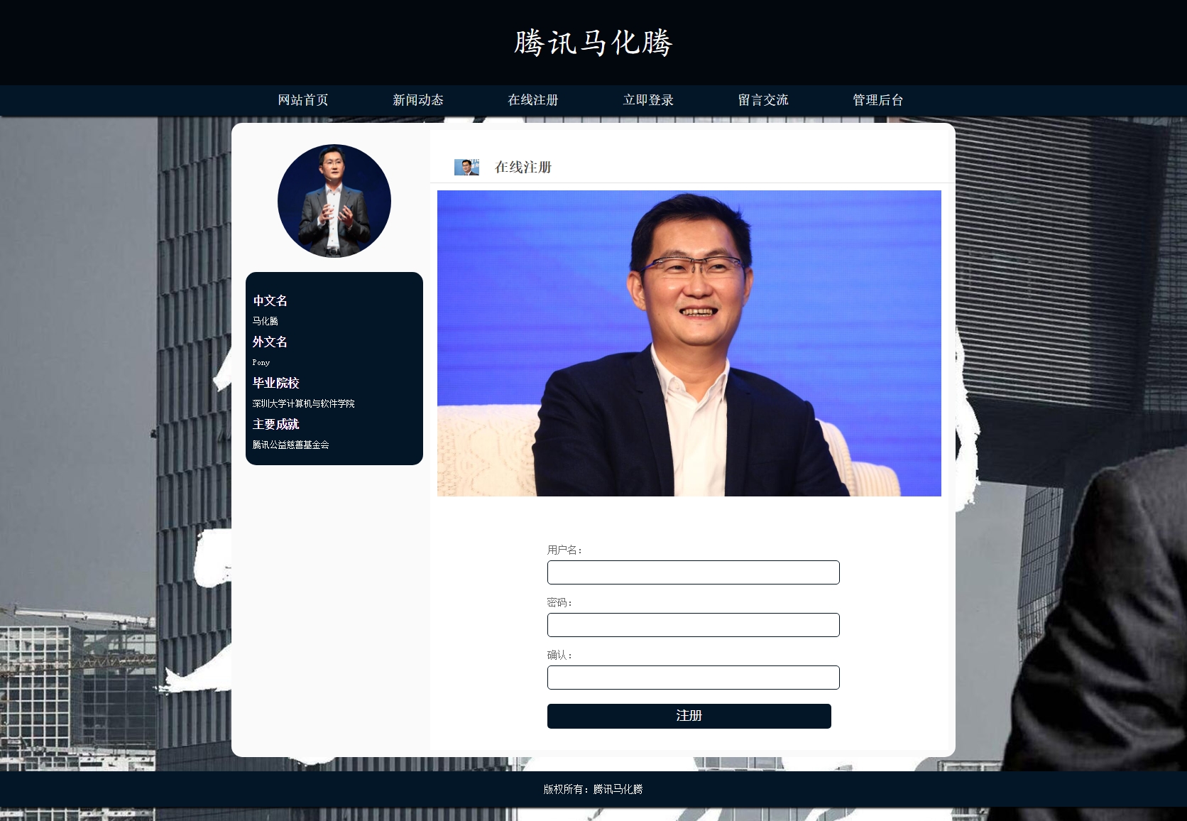The image size is (1187, 821).
Task: Click the 确认： field label
Action: tap(559, 655)
